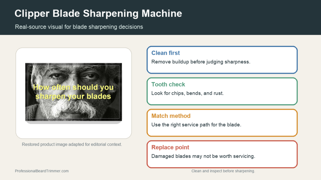Click the 'Clean first' heading

(166, 53)
